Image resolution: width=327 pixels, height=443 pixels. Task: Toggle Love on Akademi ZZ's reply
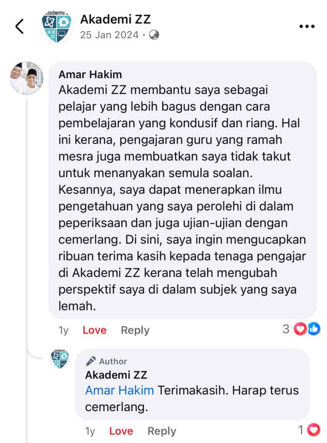[121, 431]
